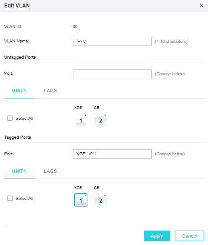Select GE port 2 under Untagged Ports
The image size is (208, 245).
(x=101, y=120)
